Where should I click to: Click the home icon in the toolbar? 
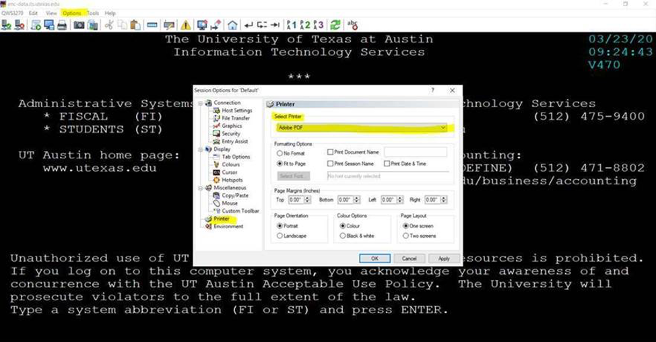tap(232, 25)
